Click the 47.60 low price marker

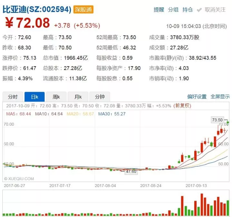[131, 172]
